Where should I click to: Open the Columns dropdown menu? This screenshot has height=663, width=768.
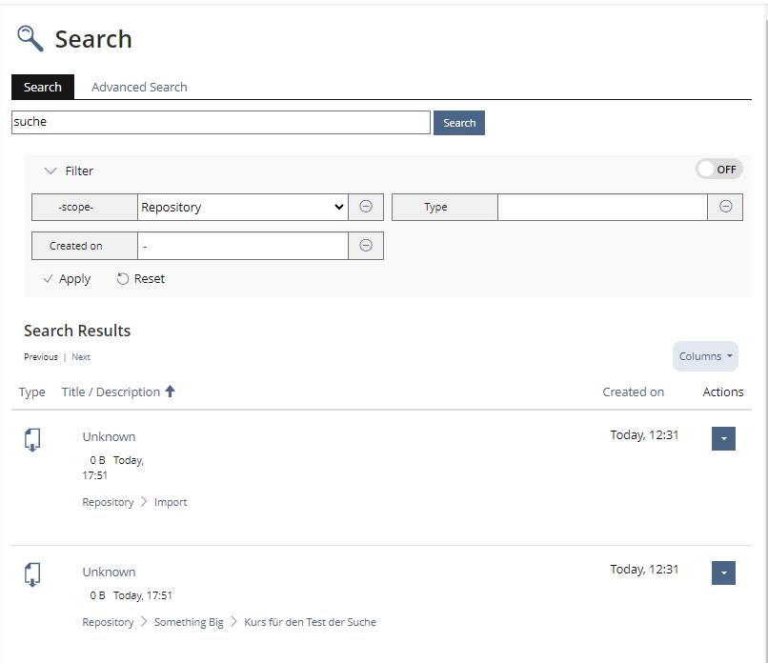tap(705, 356)
